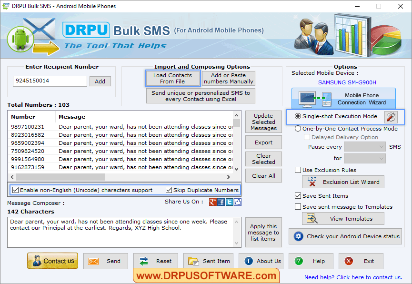Check your Android Device status
The width and height of the screenshot is (412, 284).
click(345, 236)
